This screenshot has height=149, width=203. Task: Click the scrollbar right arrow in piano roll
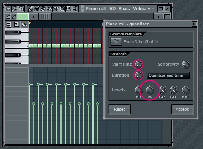click(159, 17)
